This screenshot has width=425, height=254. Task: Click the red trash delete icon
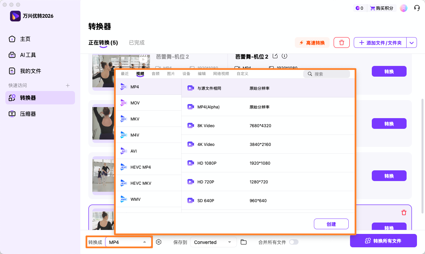[341, 43]
